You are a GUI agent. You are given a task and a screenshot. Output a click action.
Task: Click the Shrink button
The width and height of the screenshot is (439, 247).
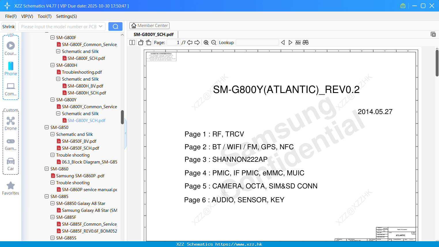click(x=9, y=26)
